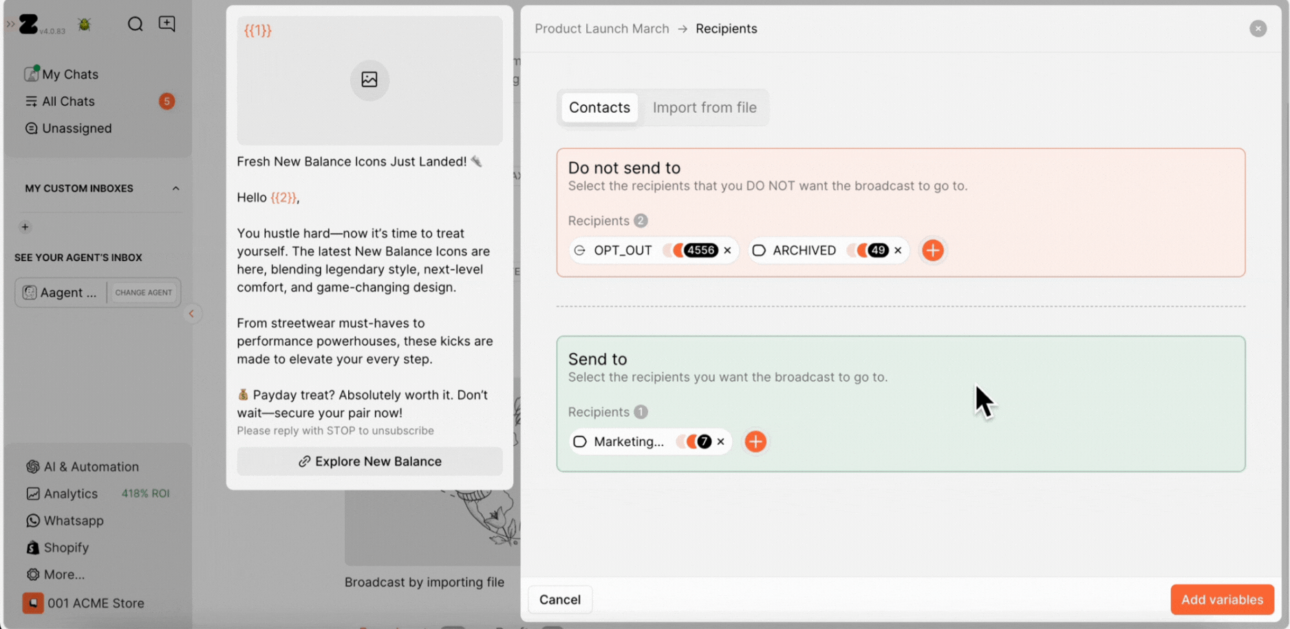Open 001 ACME Store workspace
The image size is (1290, 629).
[84, 603]
